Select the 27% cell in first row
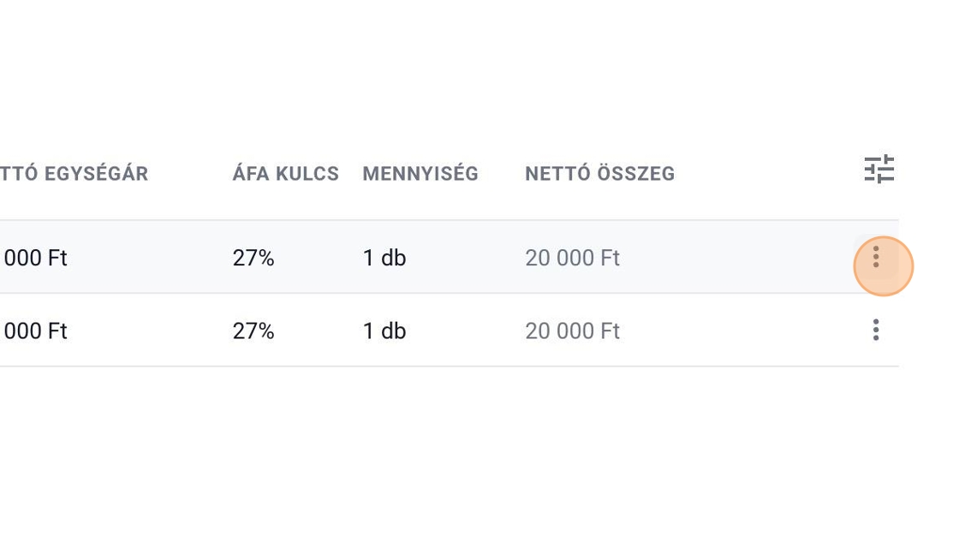This screenshot has height=536, width=959. click(x=253, y=258)
